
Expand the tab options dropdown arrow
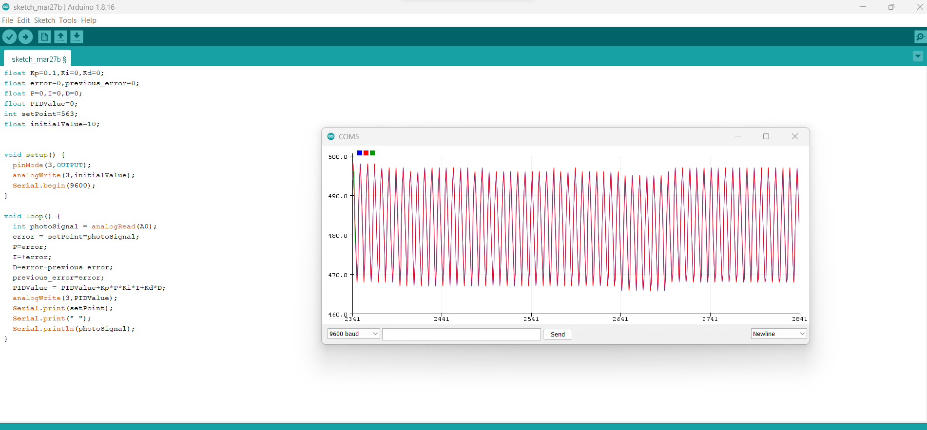coord(917,56)
